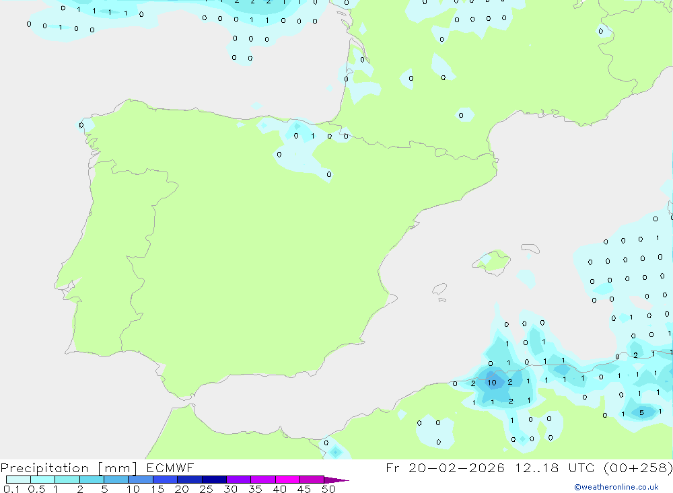The image size is (673, 493).
Task: Click the '5' precipitation value on map
Action: 641,413
